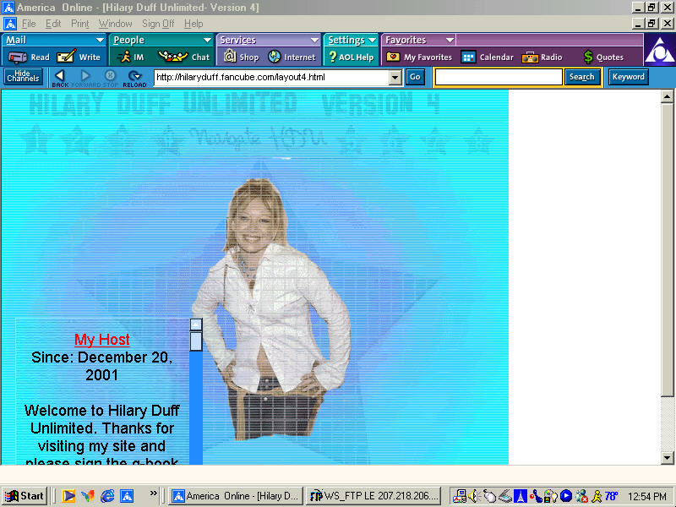Screen dimensions: 676x507
Task: Go Forward to next page
Action: [85, 78]
